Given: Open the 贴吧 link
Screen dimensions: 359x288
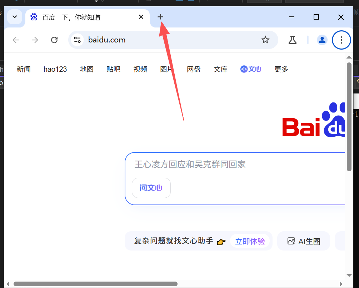Looking at the screenshot, I should click(113, 69).
